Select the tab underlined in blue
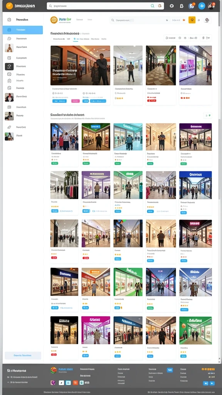Screen dimensions: 222x395 82,39
